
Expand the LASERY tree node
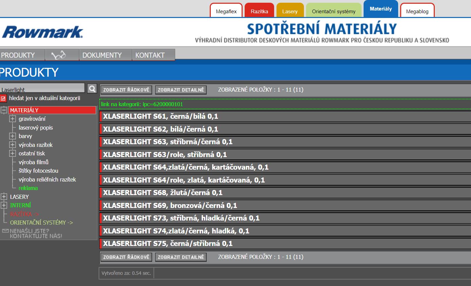(x=4, y=197)
